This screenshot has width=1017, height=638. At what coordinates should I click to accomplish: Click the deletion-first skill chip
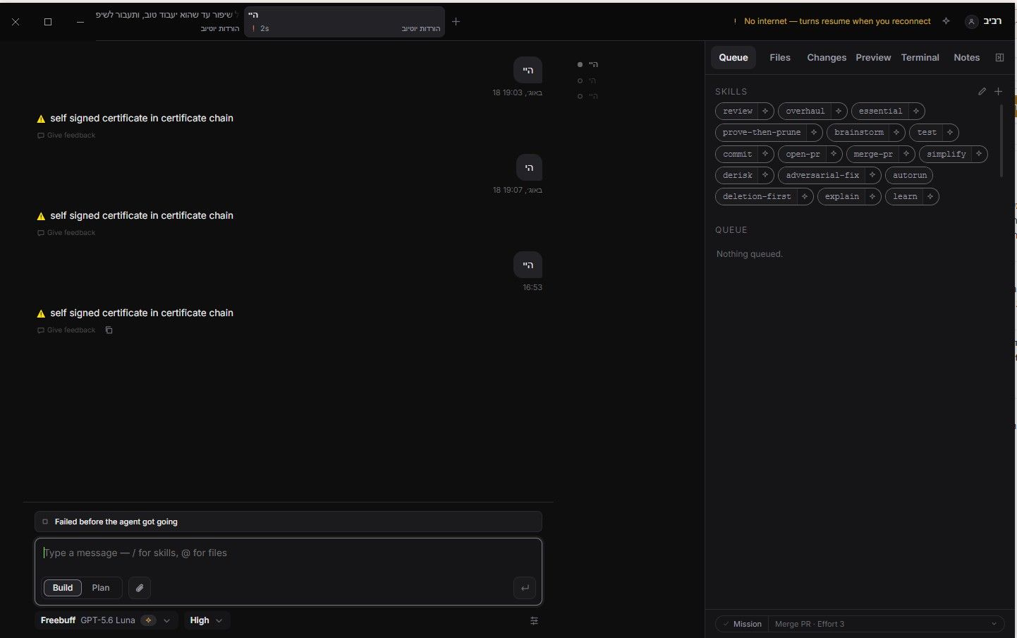(x=757, y=196)
